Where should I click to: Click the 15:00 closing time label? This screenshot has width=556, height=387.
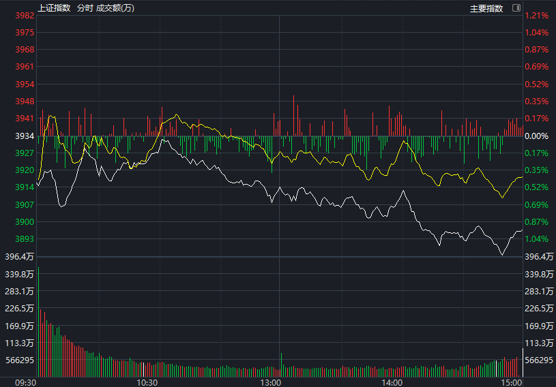pyautogui.click(x=511, y=382)
